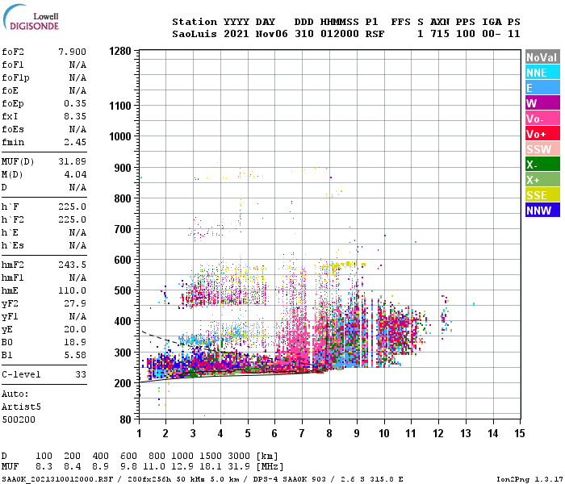Viewport: 565px width, 484px height.
Task: Click the fmin value 2.45
Action: tap(75, 142)
